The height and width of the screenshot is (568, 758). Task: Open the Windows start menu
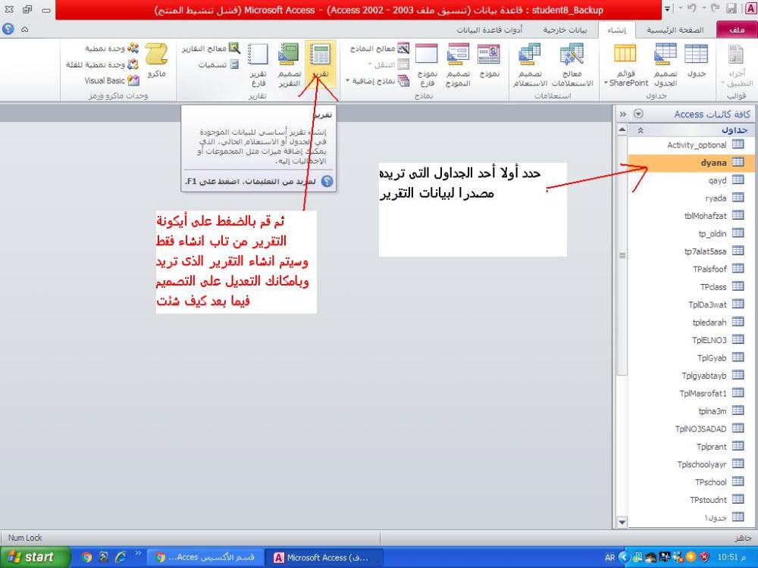[x=34, y=557]
